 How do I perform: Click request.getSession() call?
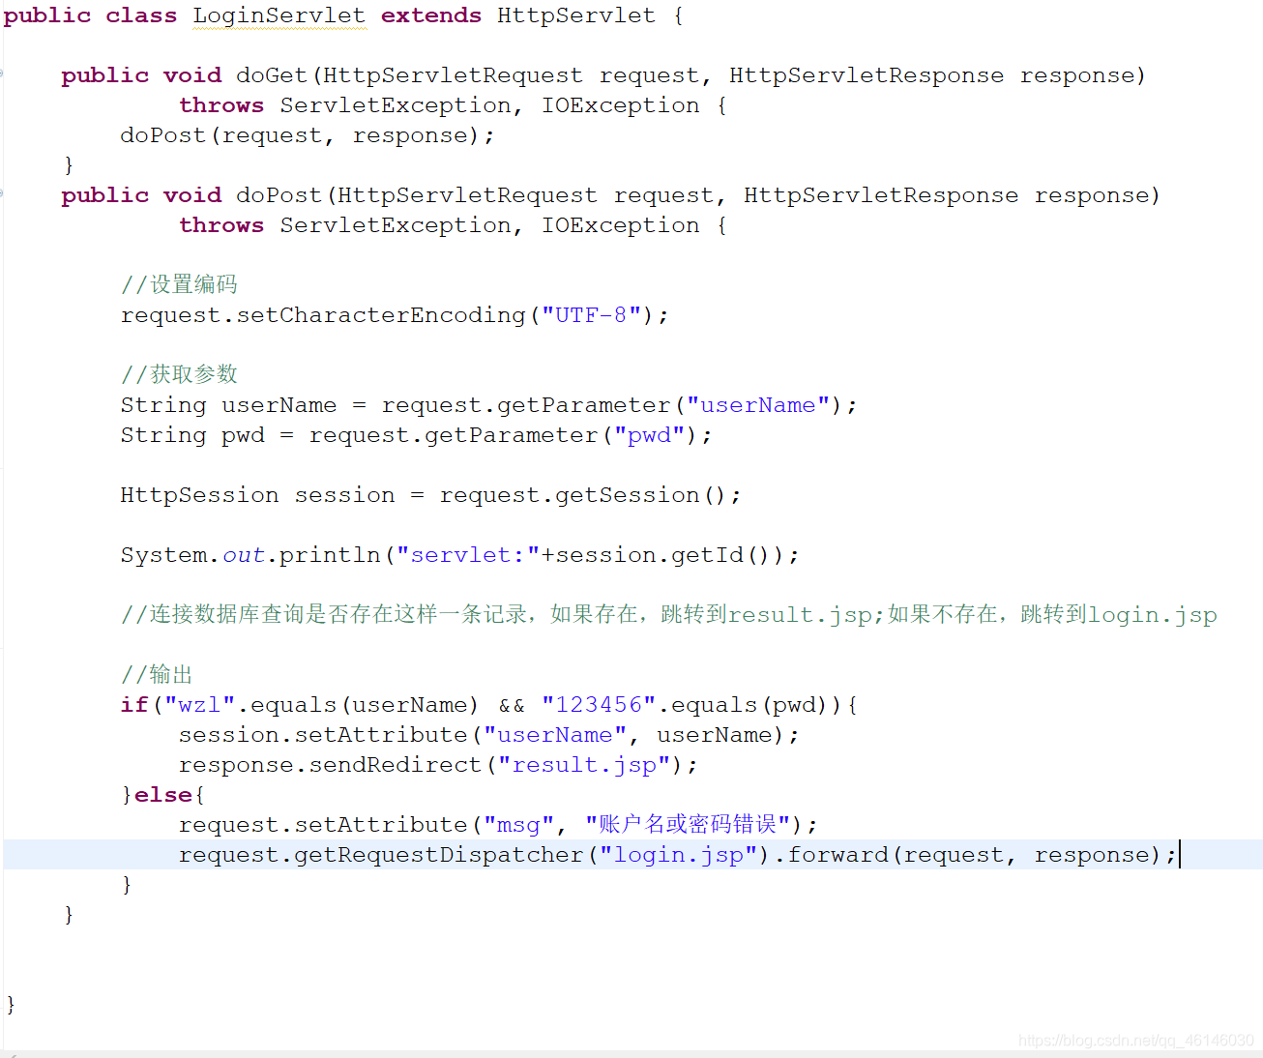(583, 495)
